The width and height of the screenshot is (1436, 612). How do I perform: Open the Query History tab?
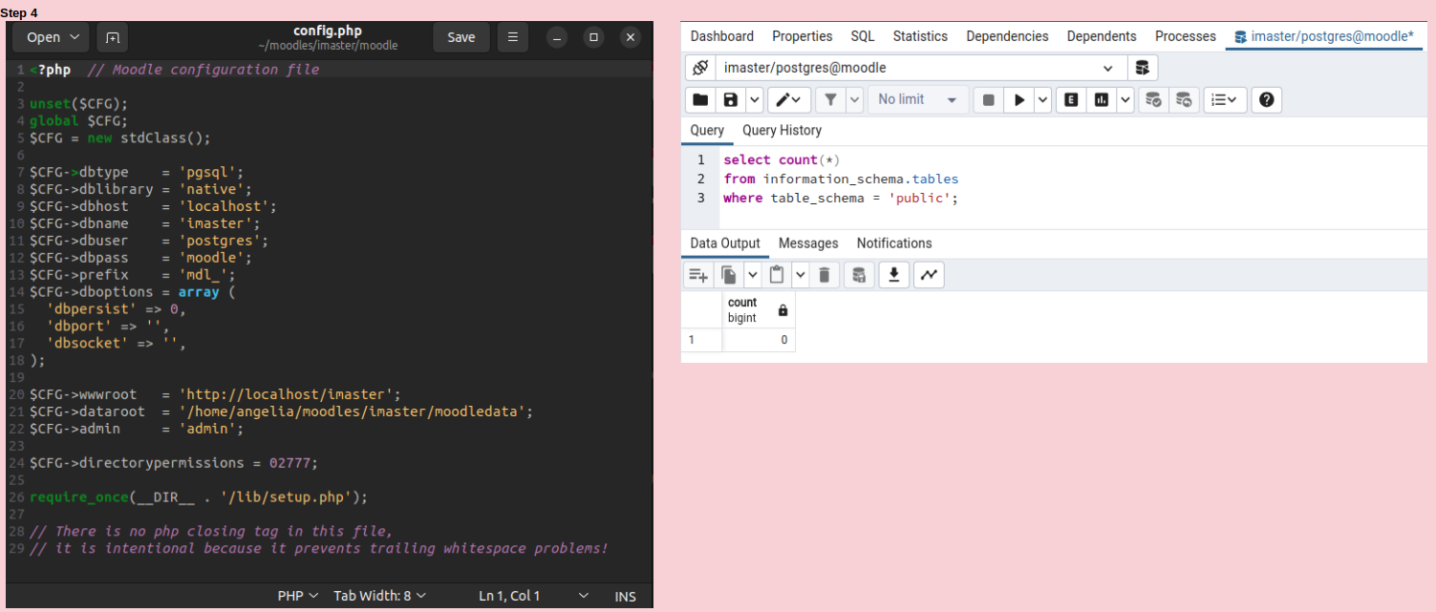[x=782, y=131]
